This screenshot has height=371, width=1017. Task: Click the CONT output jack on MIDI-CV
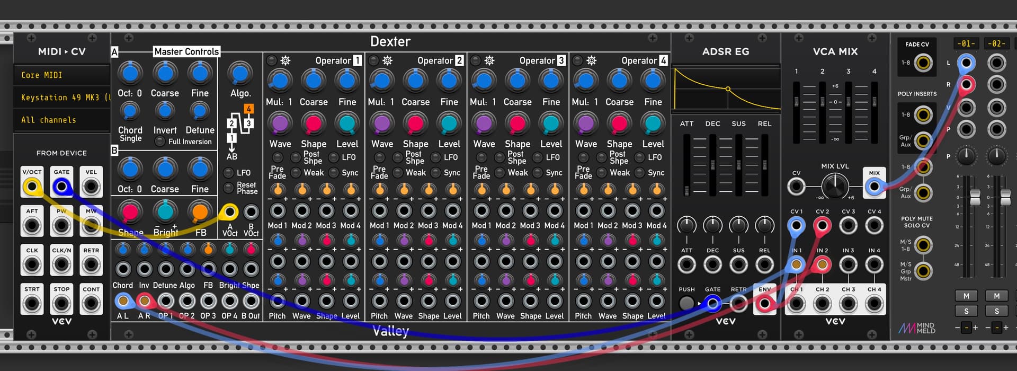coord(91,304)
